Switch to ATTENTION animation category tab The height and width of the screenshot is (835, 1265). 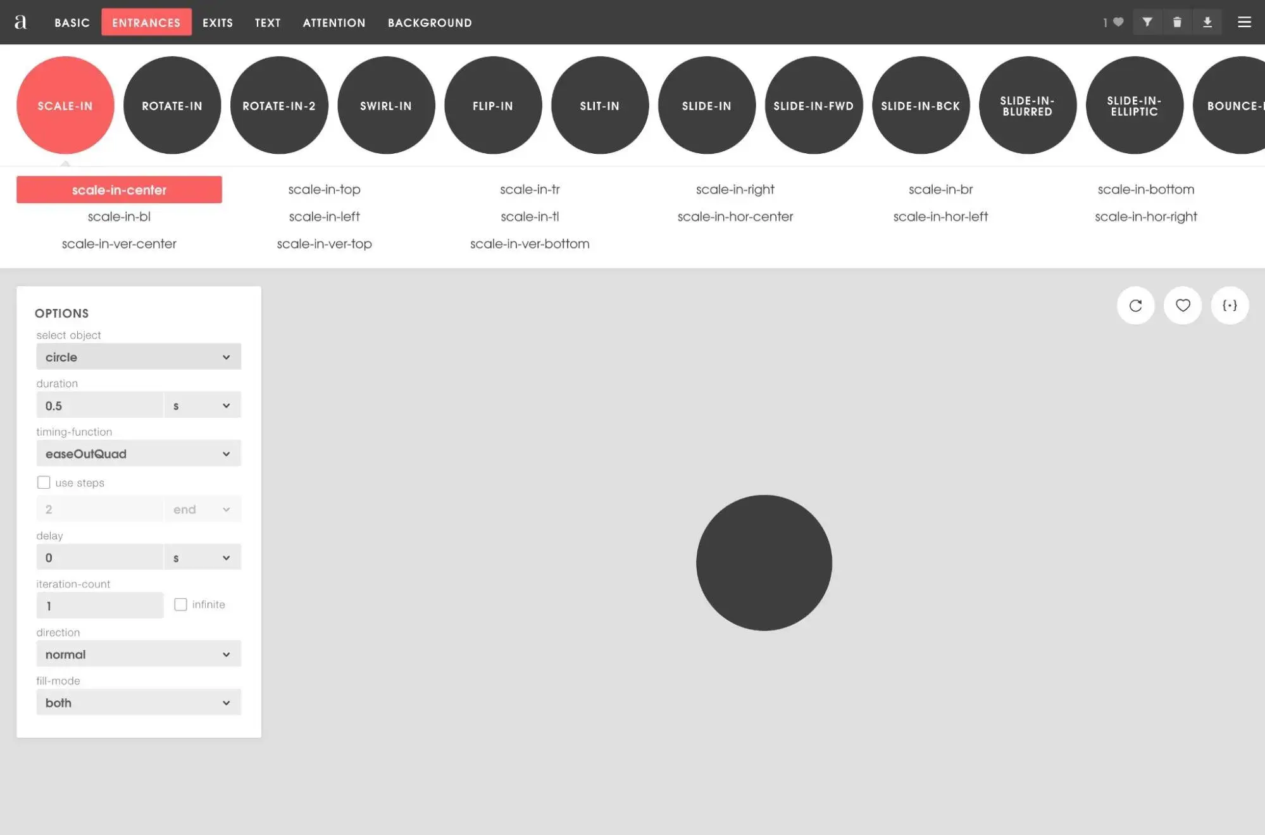333,22
